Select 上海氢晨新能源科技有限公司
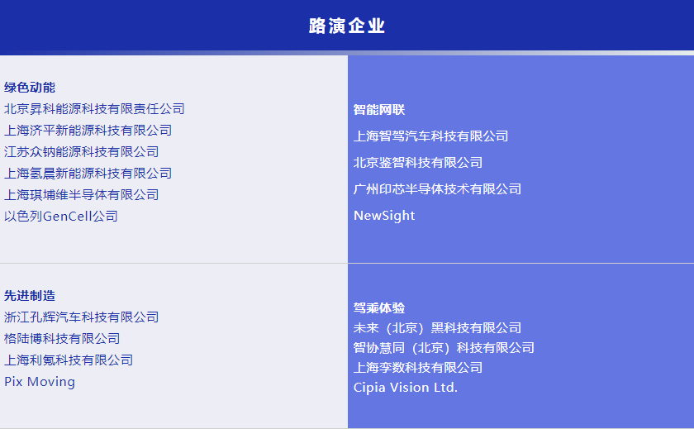Screen dimensions: 694x429 88,174
